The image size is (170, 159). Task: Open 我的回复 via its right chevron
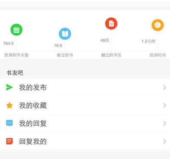tap(164, 124)
